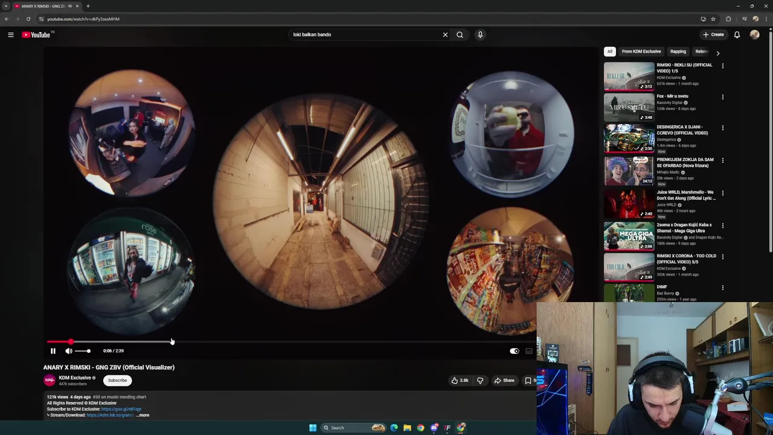This screenshot has width=773, height=435.
Task: Toggle the autoplay switch
Action: click(x=514, y=351)
